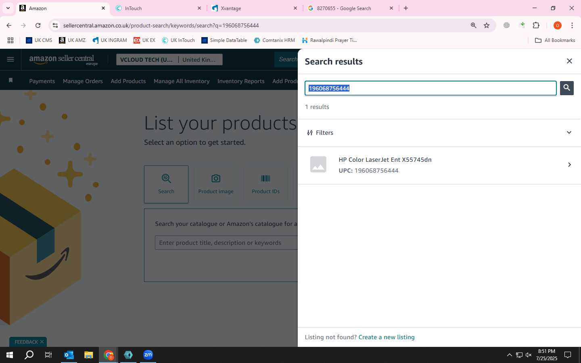Screen dimensions: 581x363
Task: Close the InTouch tab
Action: pyautogui.click(x=199, y=8)
